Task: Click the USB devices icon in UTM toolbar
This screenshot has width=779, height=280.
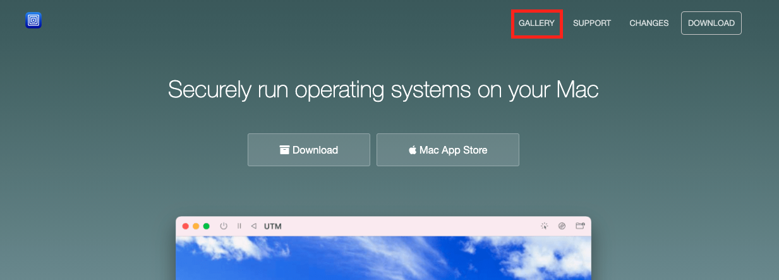Action: 562,226
